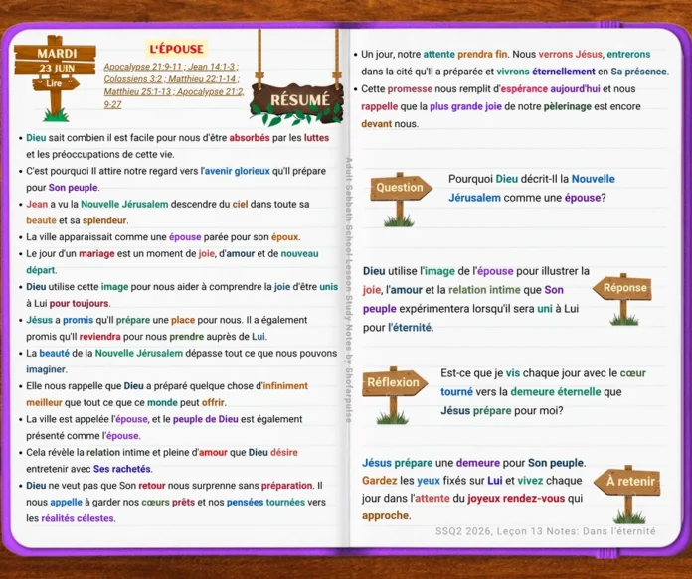The height and width of the screenshot is (579, 692).
Task: Click the hanging RÉSUMÉ wooden sign
Action: pos(296,102)
